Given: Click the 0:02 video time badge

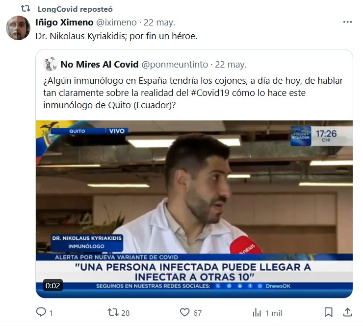Looking at the screenshot, I should pos(53,286).
